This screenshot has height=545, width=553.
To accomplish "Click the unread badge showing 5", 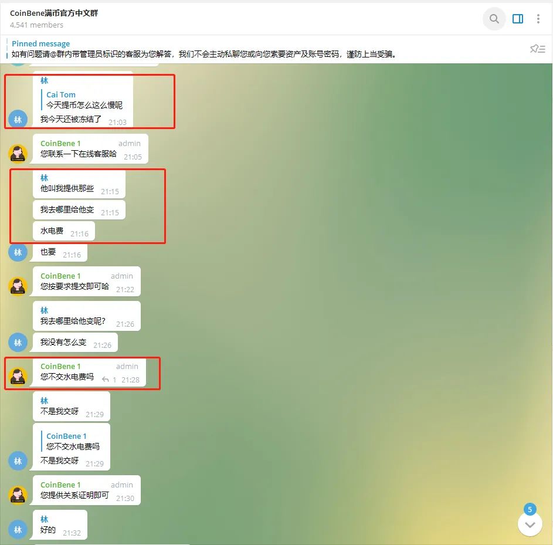I will pos(530,509).
